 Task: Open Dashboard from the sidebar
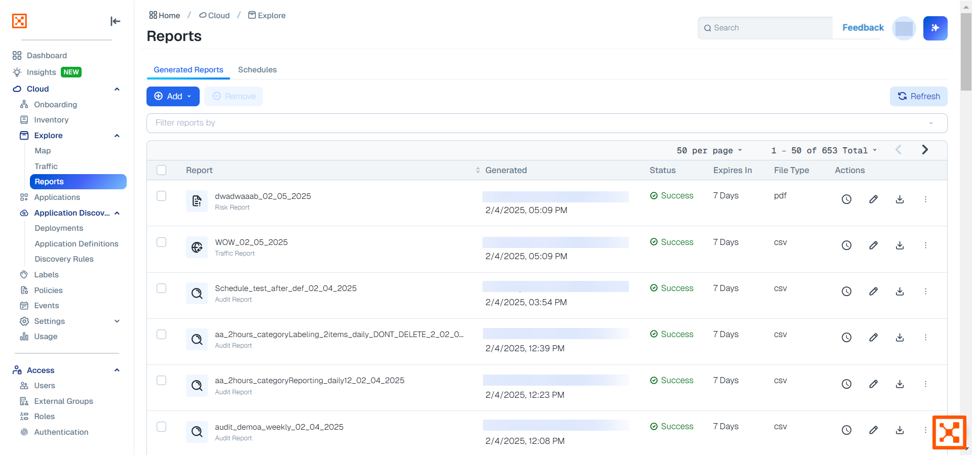pyautogui.click(x=47, y=56)
